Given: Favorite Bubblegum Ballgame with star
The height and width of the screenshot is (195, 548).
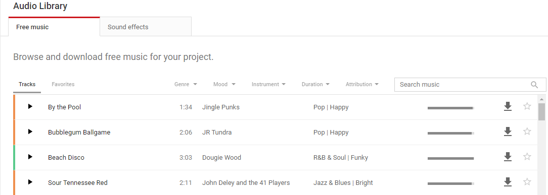Looking at the screenshot, I should (527, 132).
